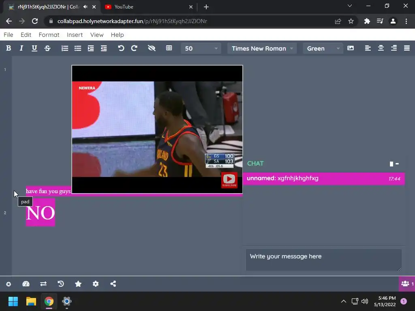Insert a table from the toolbar
This screenshot has width=415, height=311.
pyautogui.click(x=169, y=48)
